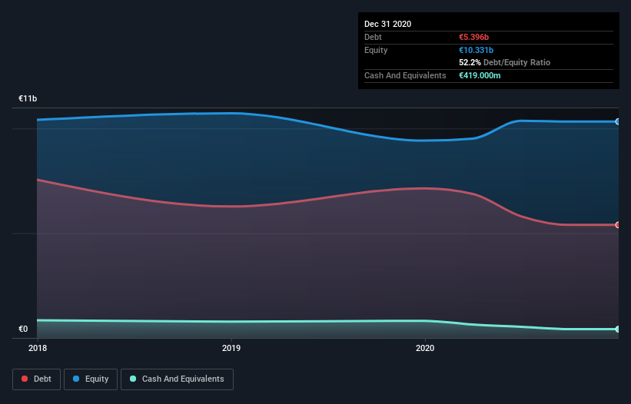Click the €419.000m cash value
The height and width of the screenshot is (404, 631).
(480, 75)
